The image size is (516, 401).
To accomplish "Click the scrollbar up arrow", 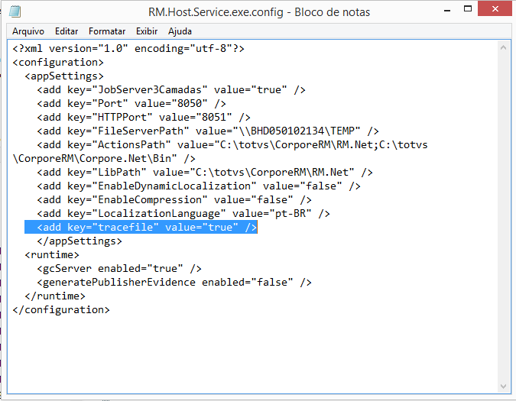I will point(503,47).
